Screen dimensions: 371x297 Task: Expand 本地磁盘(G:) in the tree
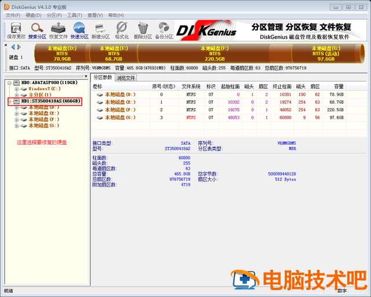(x=17, y=126)
